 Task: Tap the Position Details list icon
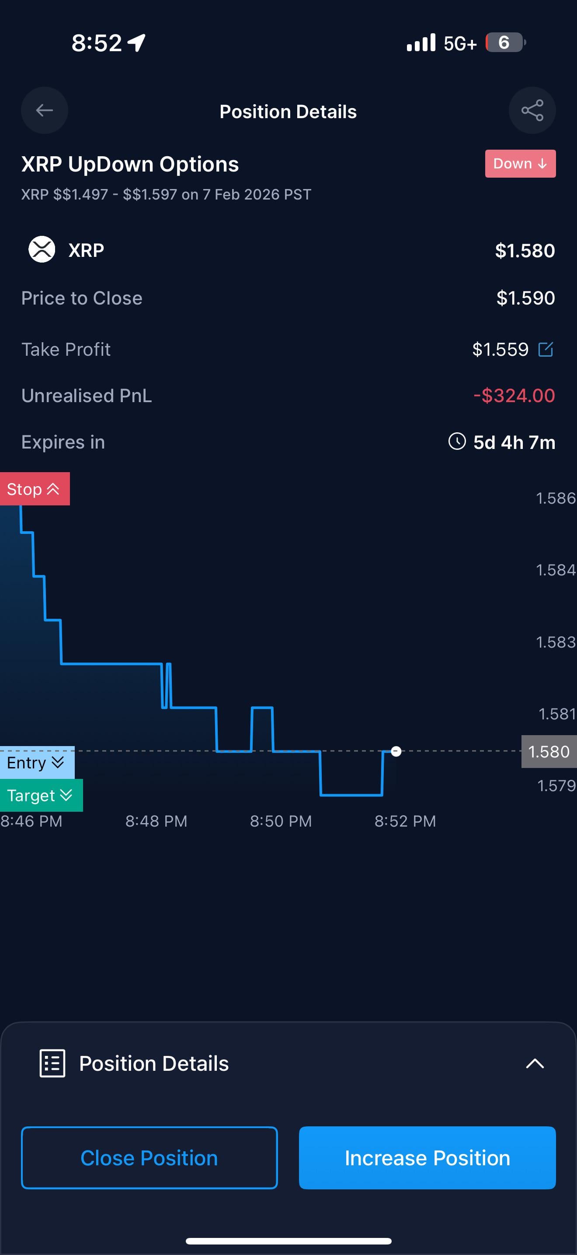point(52,1063)
